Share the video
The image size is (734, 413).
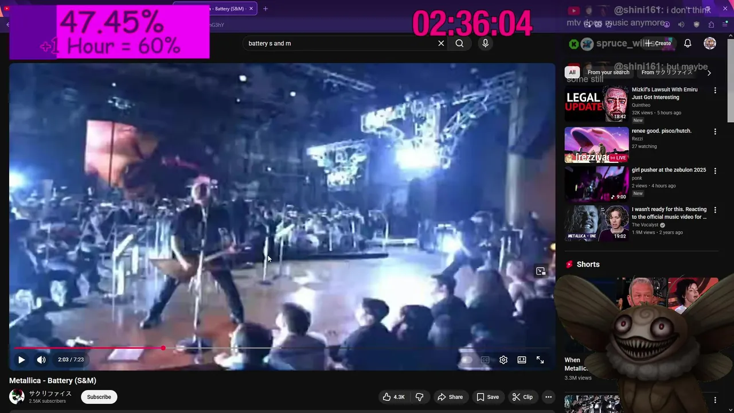click(x=450, y=397)
